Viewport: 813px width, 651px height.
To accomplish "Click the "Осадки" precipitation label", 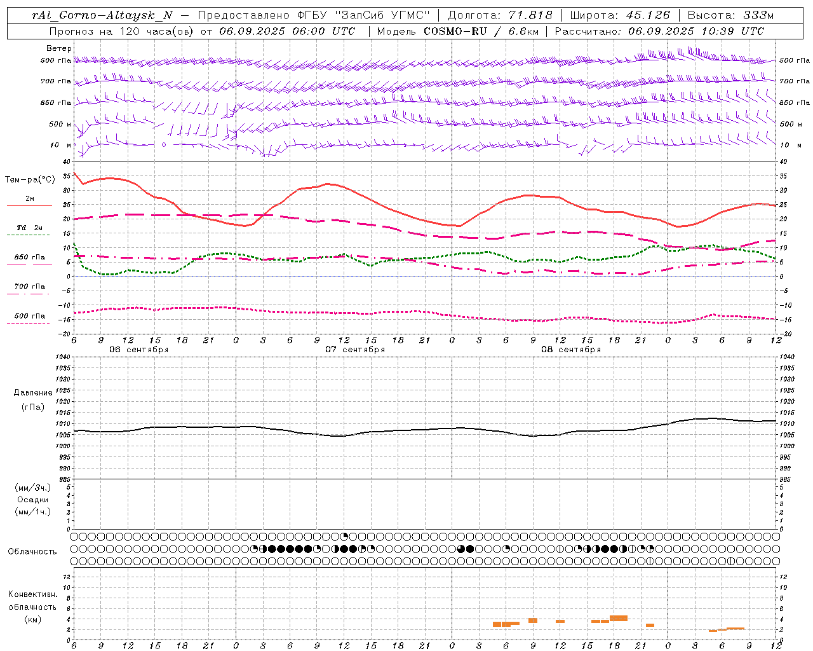I will tap(33, 500).
